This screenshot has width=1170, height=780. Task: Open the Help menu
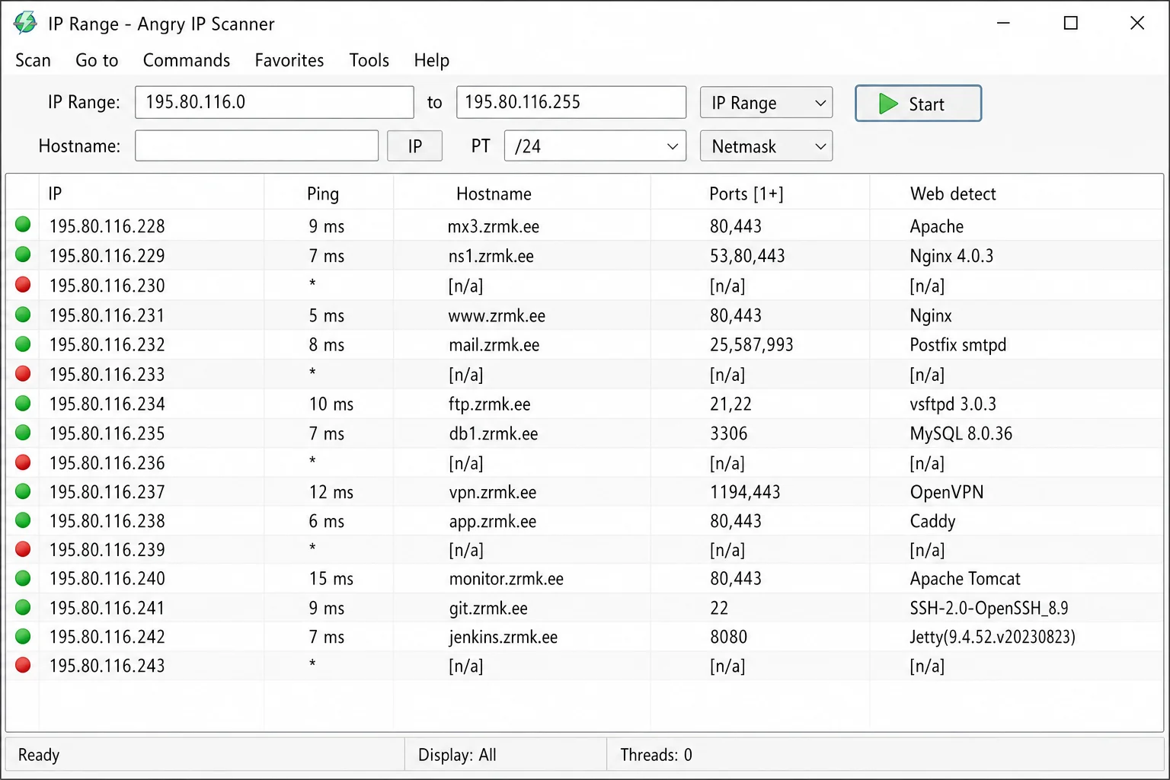coord(432,60)
